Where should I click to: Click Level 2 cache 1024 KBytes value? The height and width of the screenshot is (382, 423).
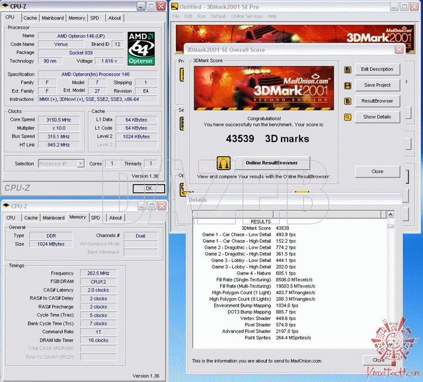137,137
